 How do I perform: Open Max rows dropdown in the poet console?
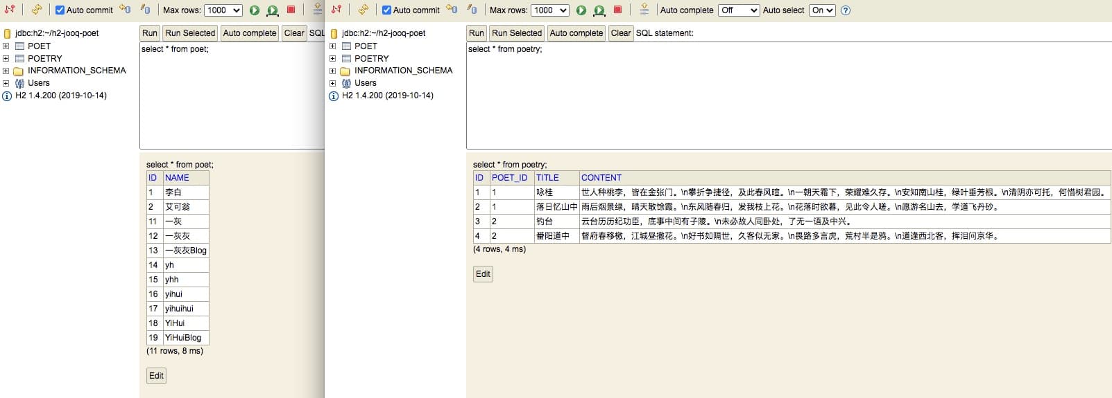223,10
